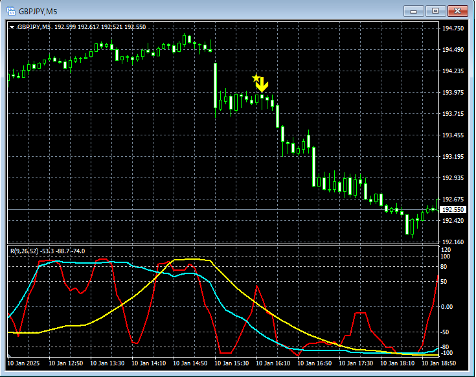Click the yellow star marker on chart

[256, 78]
